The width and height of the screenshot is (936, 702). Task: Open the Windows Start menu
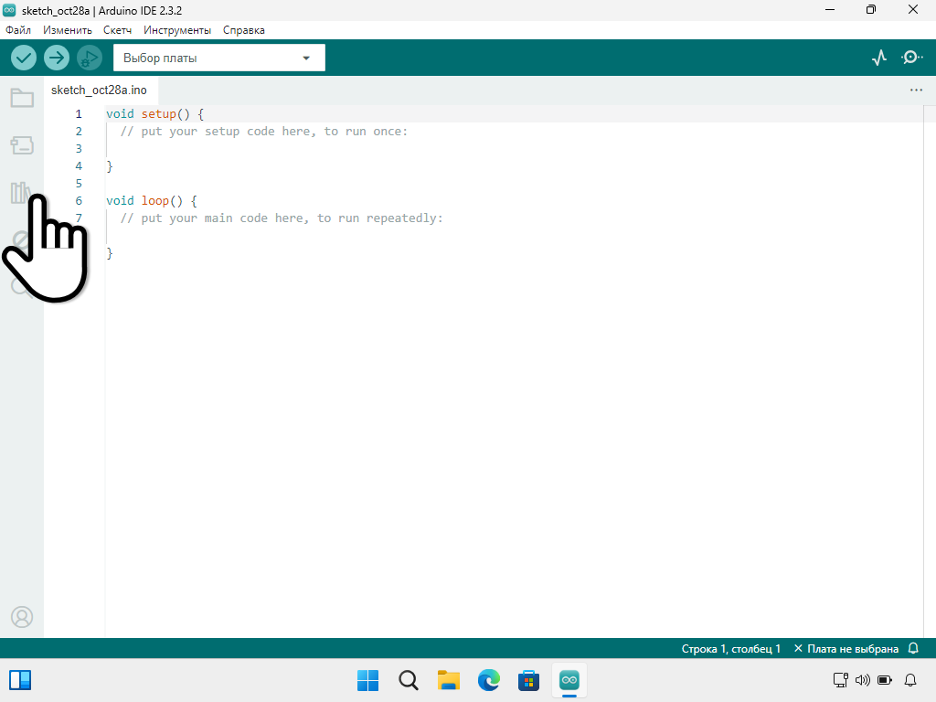[x=367, y=680]
